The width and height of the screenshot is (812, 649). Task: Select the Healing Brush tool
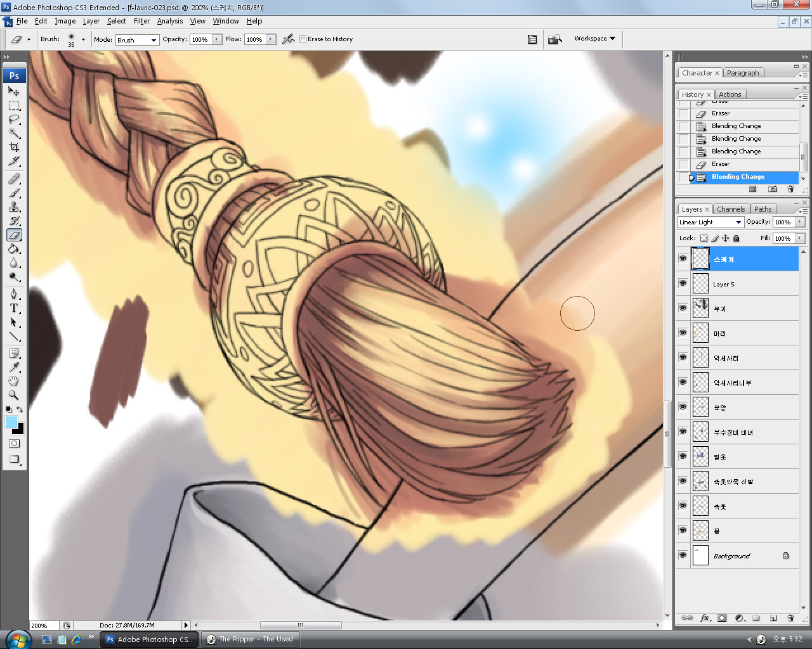(14, 179)
